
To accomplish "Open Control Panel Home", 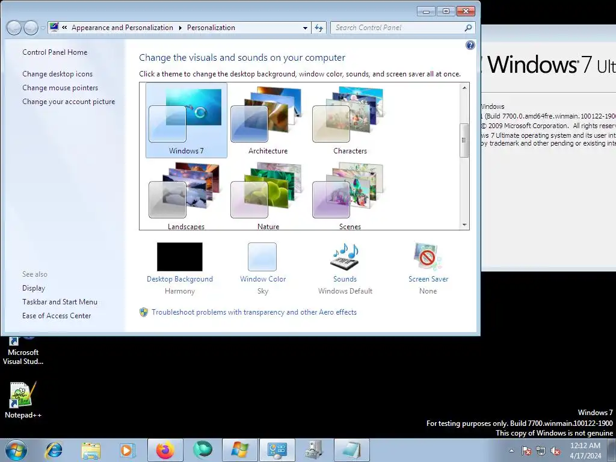I will (x=55, y=52).
